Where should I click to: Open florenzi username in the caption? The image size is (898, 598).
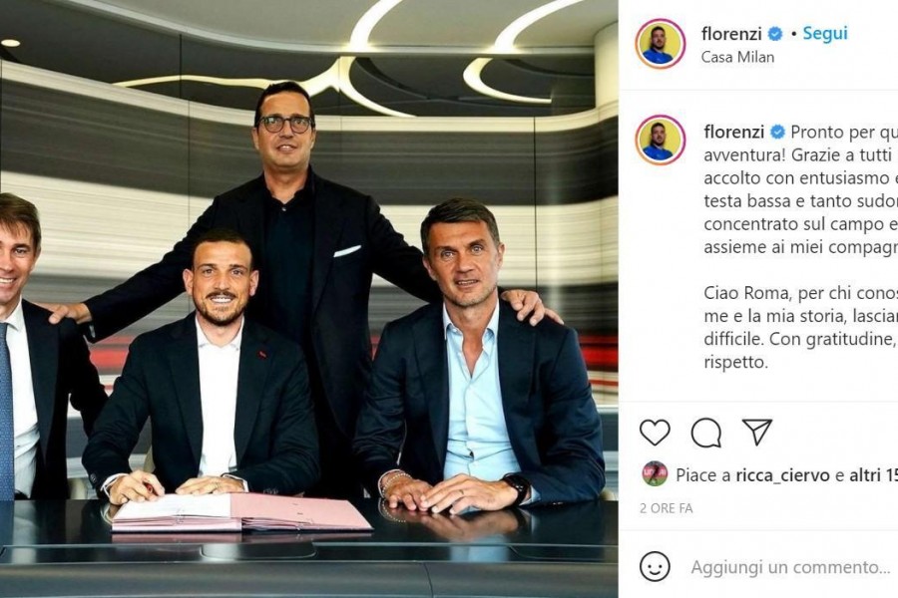[x=734, y=133]
